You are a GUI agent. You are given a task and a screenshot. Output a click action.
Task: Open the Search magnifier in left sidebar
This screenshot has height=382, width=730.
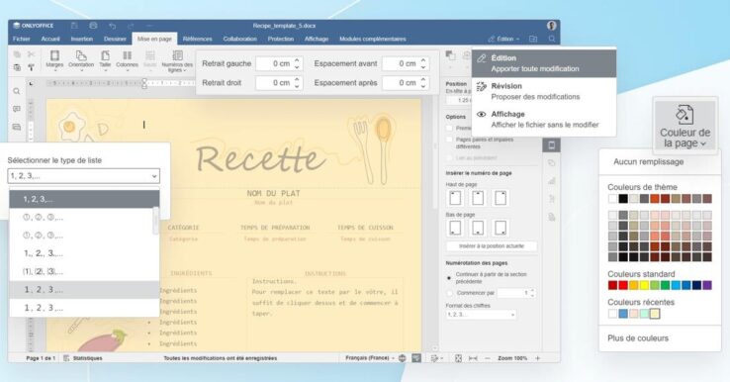(17, 91)
